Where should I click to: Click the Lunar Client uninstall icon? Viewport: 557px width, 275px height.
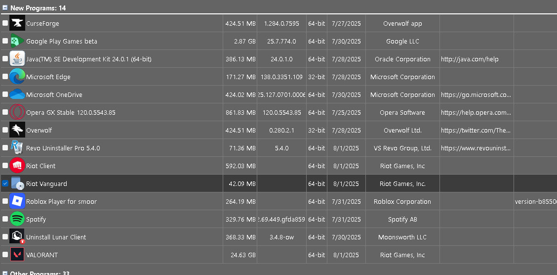[x=17, y=237]
